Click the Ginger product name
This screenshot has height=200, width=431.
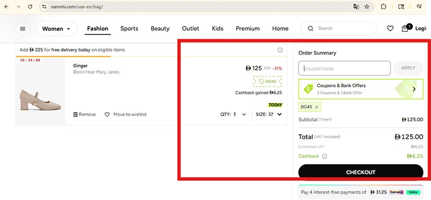coord(80,66)
